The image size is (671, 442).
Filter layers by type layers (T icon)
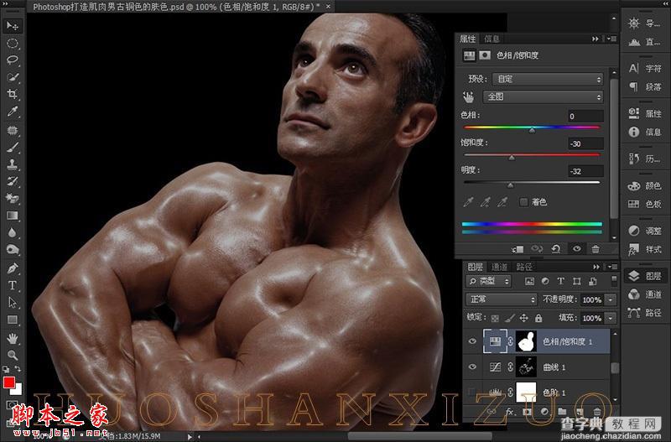click(x=560, y=281)
